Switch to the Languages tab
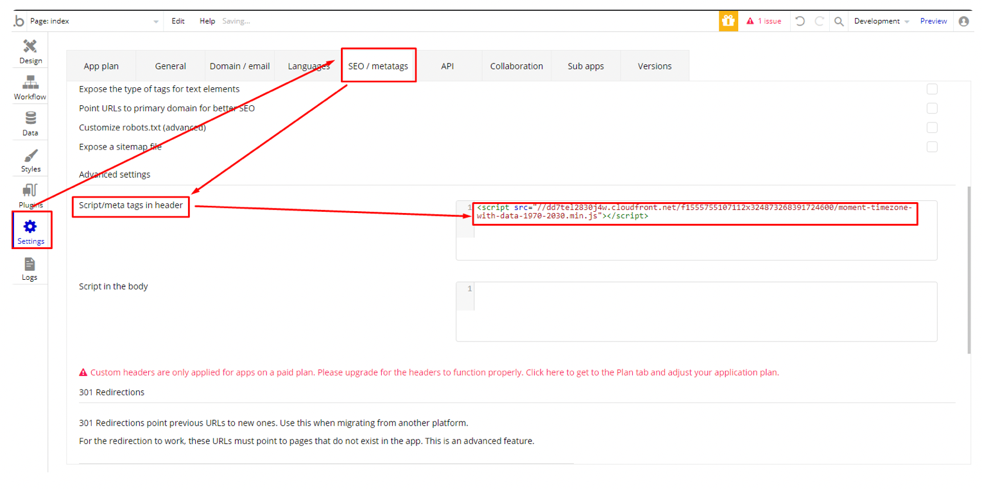 pos(309,66)
